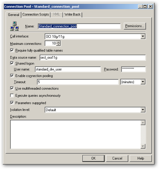This screenshot has height=169, width=159.
Task: Click the spinner down arrow for Maximum connections
Action: [x=58, y=44]
